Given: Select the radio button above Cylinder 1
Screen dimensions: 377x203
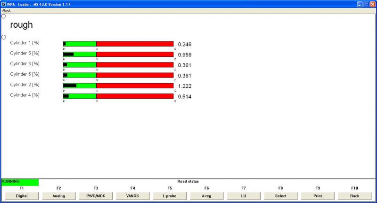Looking at the screenshot, I should click(x=4, y=37).
